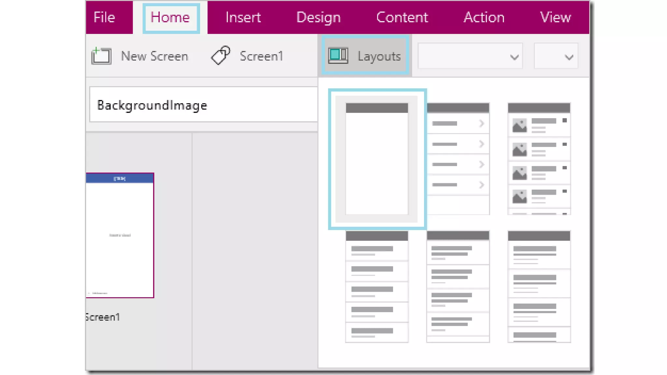Open the BackgroundImage property selector
This screenshot has width=667, height=375.
(x=203, y=105)
